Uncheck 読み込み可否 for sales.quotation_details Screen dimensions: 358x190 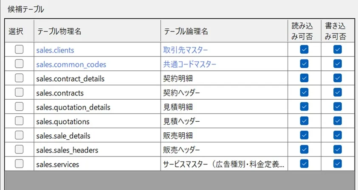tap(304, 106)
